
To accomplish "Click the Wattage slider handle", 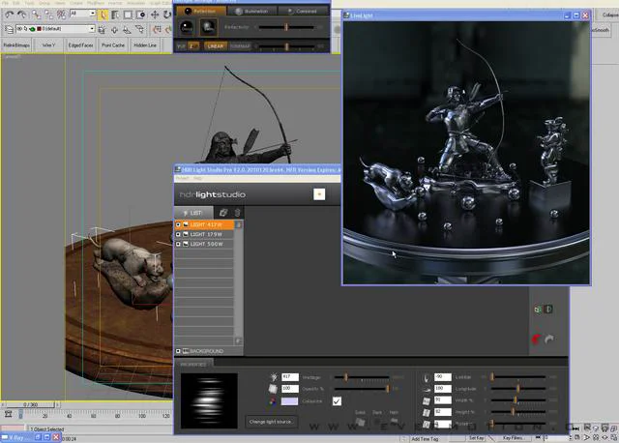I will [346, 377].
